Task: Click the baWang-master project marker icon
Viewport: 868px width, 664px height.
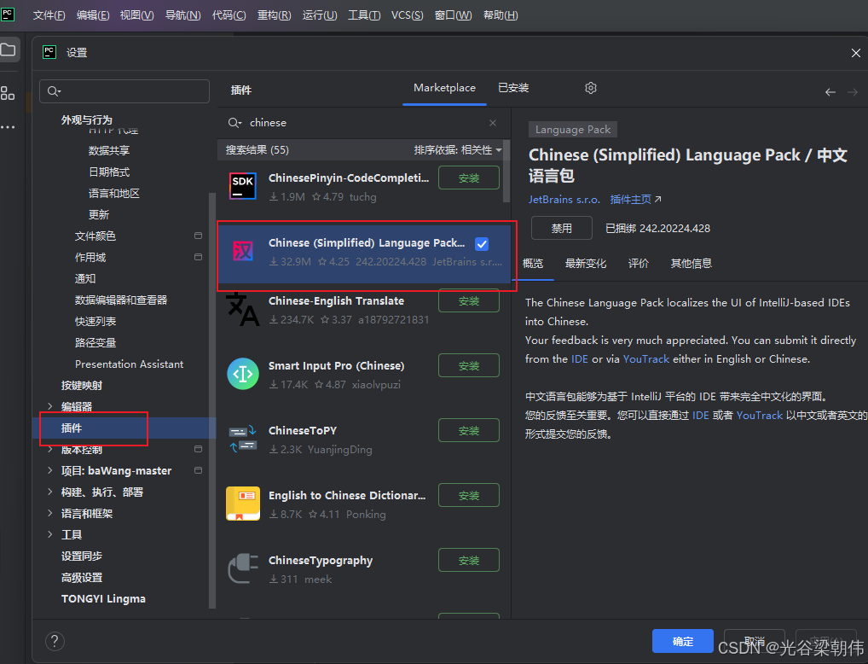Action: pyautogui.click(x=198, y=470)
